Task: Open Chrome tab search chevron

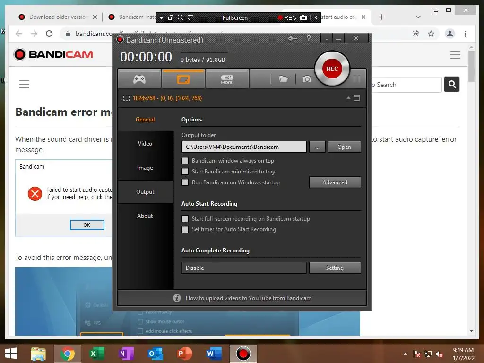Action: click(418, 17)
